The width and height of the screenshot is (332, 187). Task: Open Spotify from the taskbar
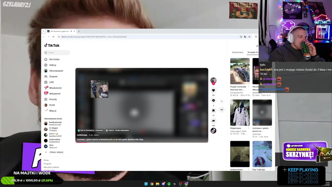point(169,184)
